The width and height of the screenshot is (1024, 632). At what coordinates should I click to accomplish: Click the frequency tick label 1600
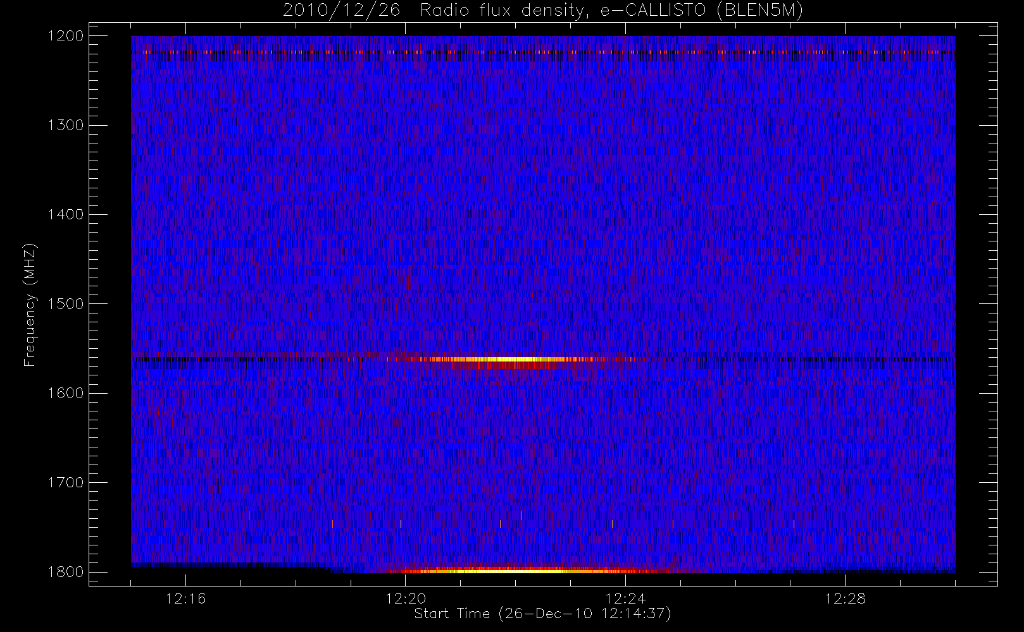(66, 393)
